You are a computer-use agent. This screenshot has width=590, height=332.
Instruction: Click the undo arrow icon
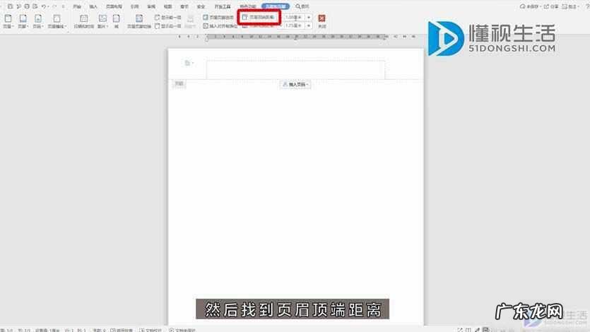[x=44, y=6]
